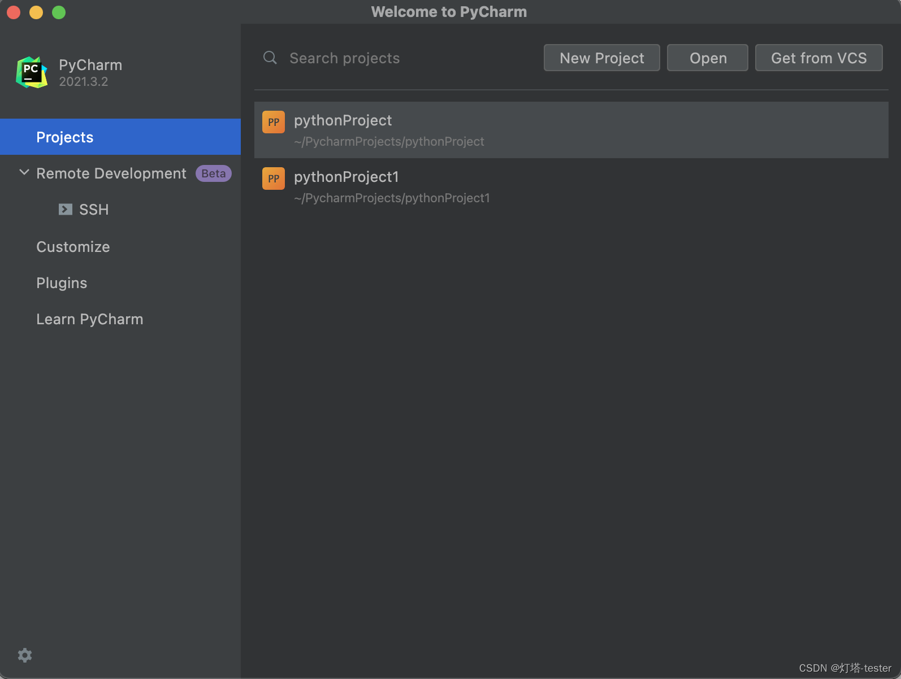Collapse the Remote Development chevron

coord(24,173)
